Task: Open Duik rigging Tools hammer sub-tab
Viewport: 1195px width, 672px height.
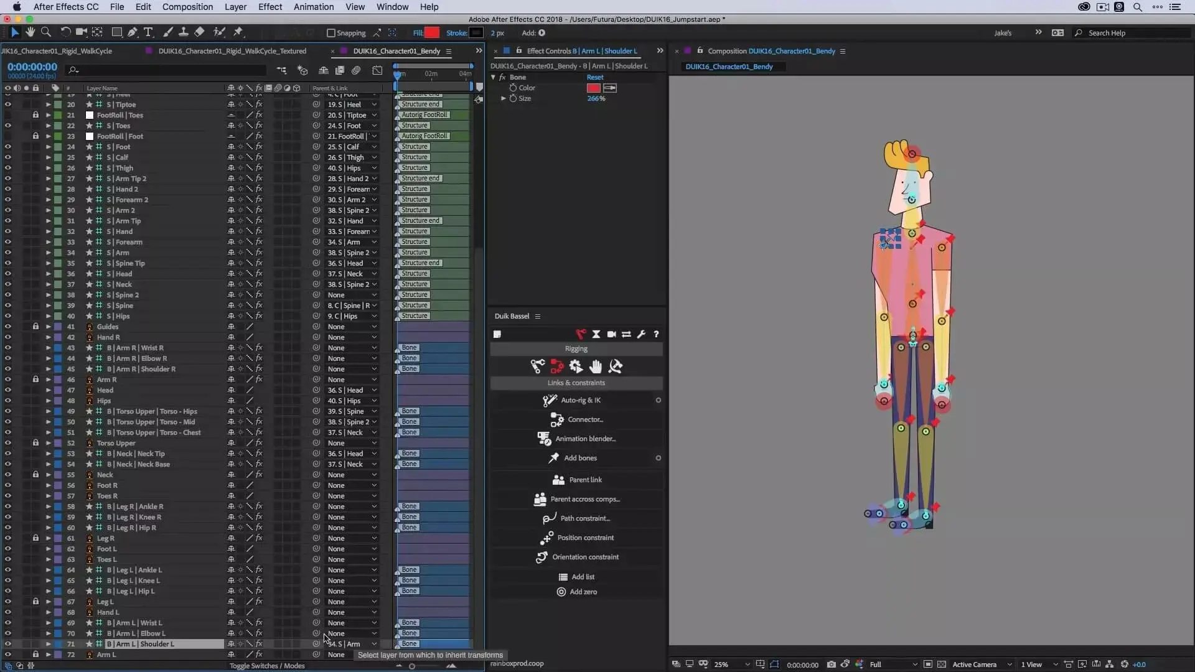Action: click(616, 366)
